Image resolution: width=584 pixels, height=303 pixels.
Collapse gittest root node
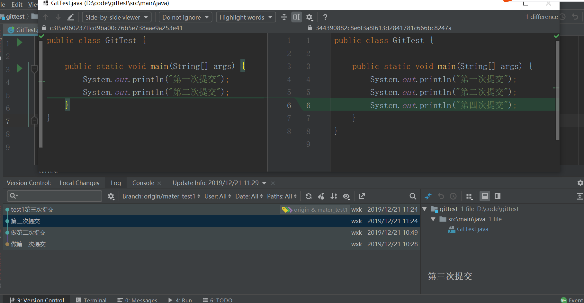425,209
